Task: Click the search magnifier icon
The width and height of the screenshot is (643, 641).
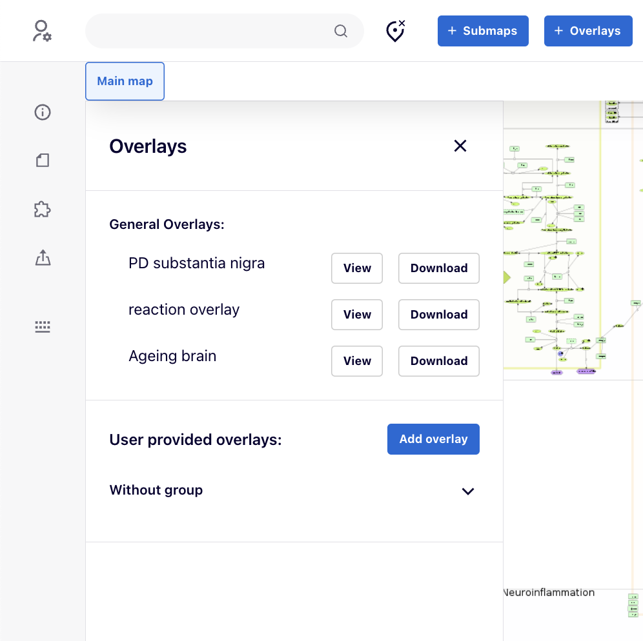Action: tap(341, 31)
